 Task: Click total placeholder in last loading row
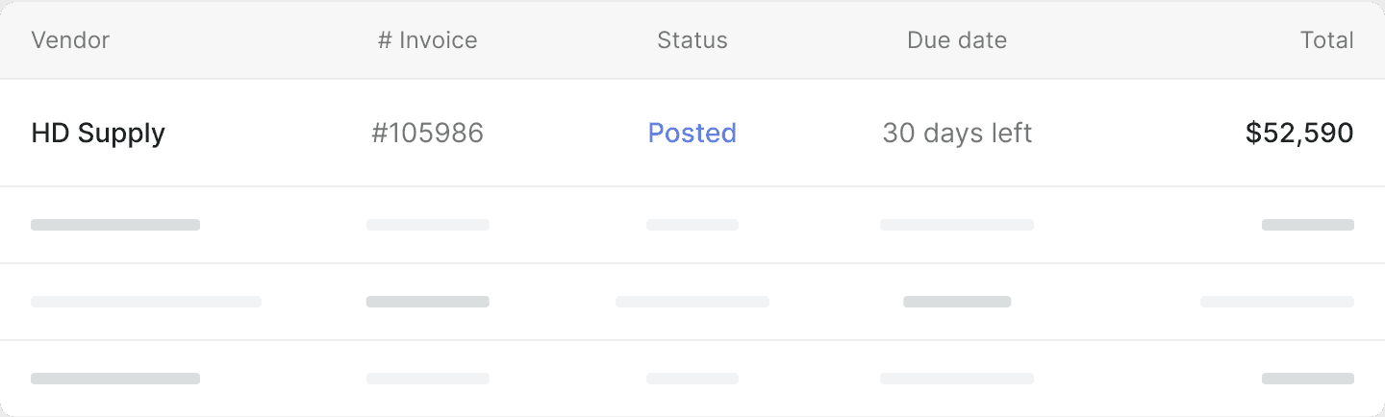point(1308,379)
